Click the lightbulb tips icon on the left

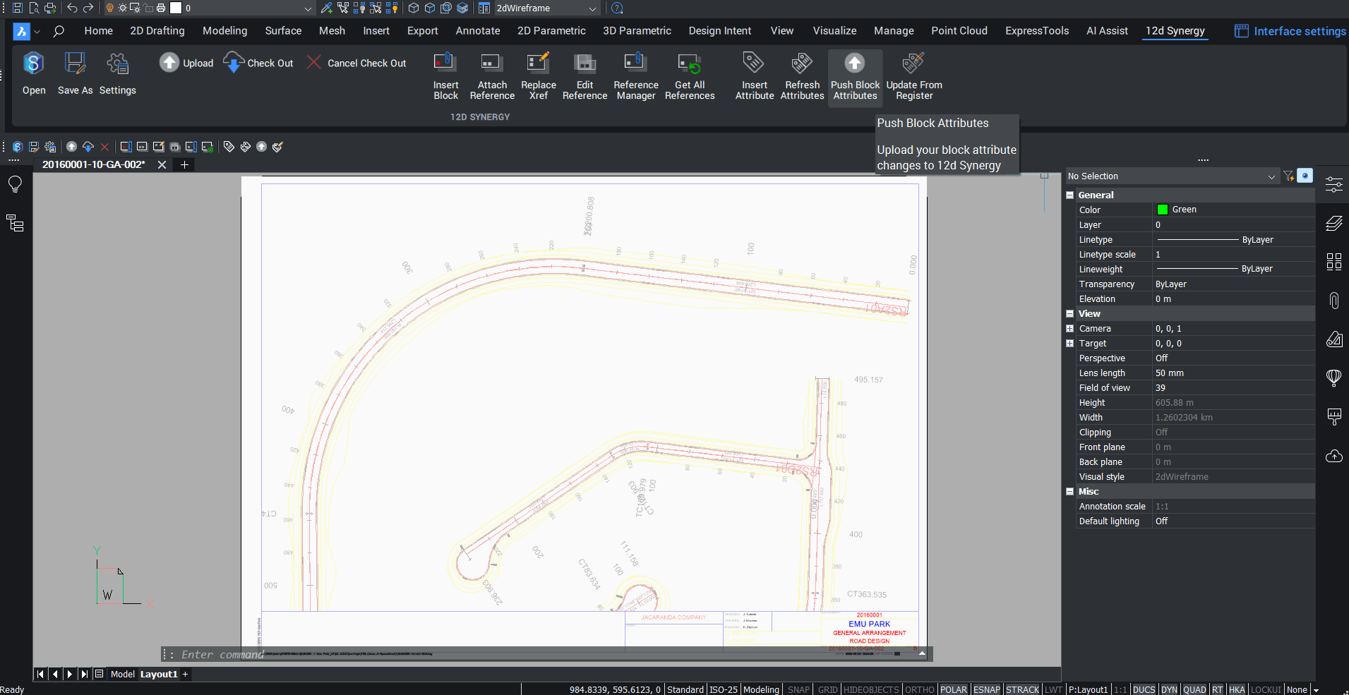coord(15,185)
